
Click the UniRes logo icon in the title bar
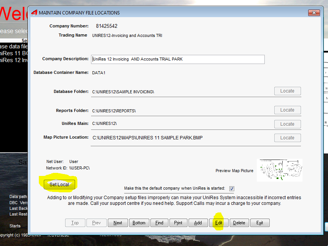tap(34, 13)
